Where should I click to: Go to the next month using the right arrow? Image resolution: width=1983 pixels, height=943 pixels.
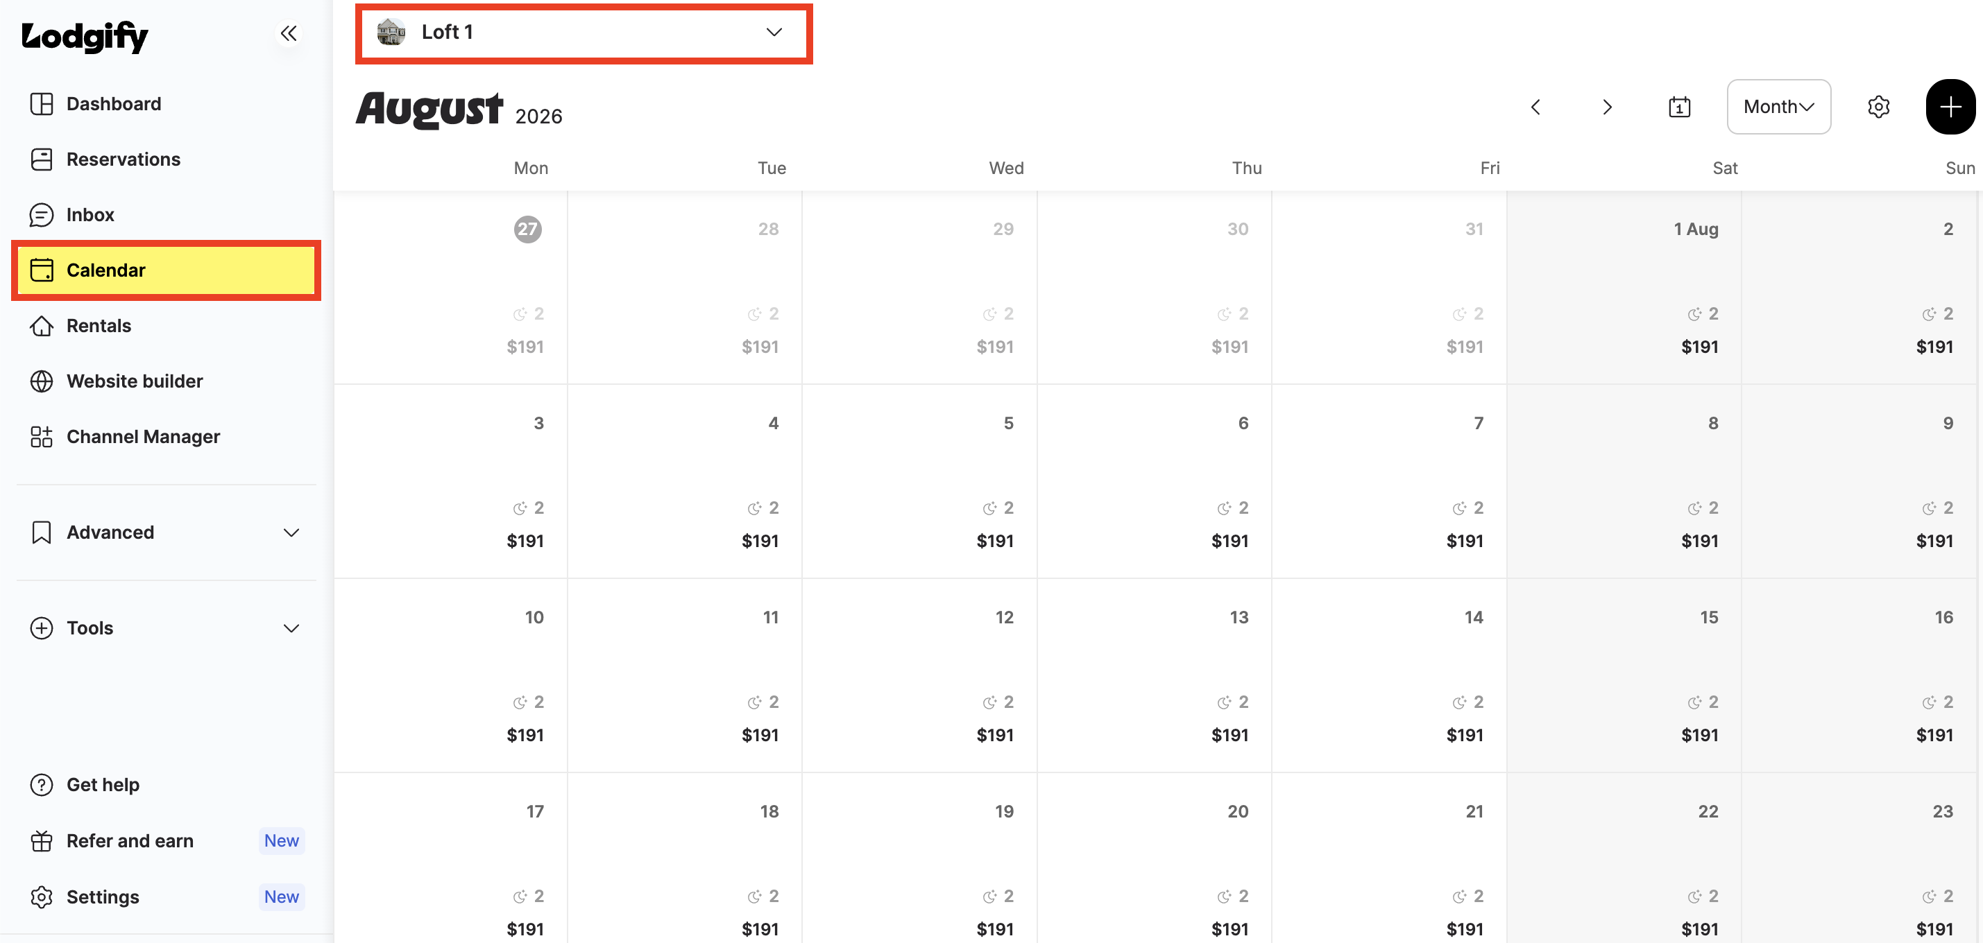pyautogui.click(x=1606, y=107)
